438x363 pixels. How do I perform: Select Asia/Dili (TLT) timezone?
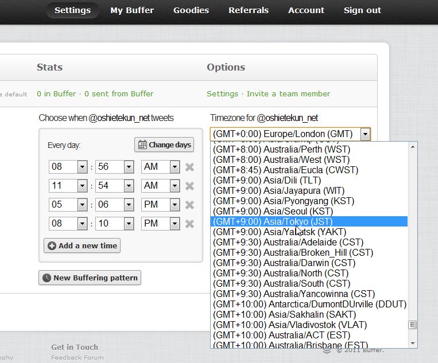tap(309, 180)
